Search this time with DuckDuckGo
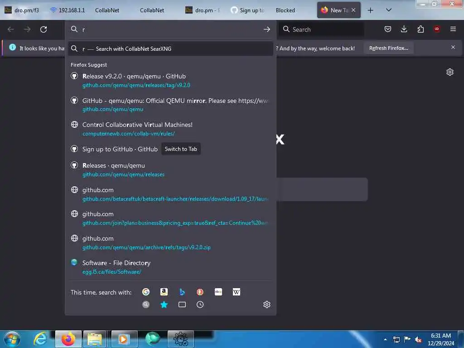The image size is (464, 348). 200,292
